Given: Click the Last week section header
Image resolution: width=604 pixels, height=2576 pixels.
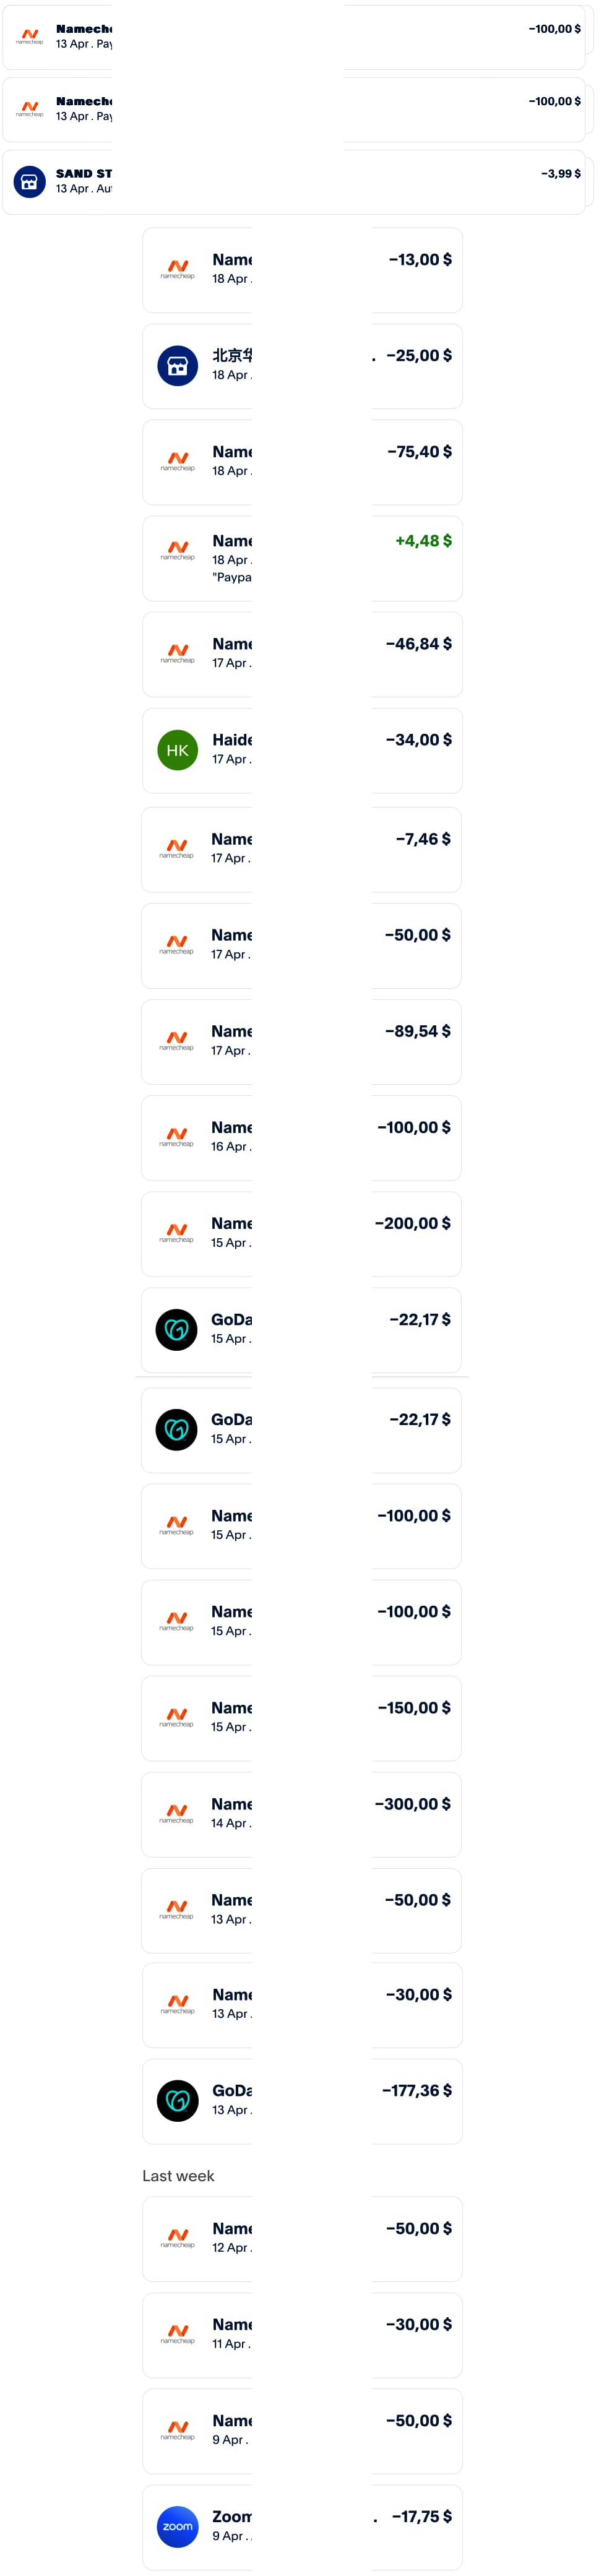Looking at the screenshot, I should click(178, 2176).
